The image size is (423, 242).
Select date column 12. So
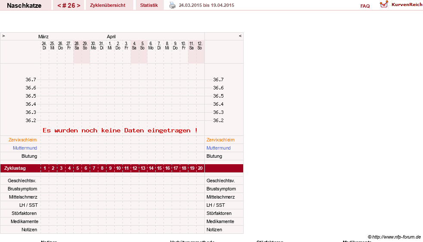pyautogui.click(x=200, y=46)
